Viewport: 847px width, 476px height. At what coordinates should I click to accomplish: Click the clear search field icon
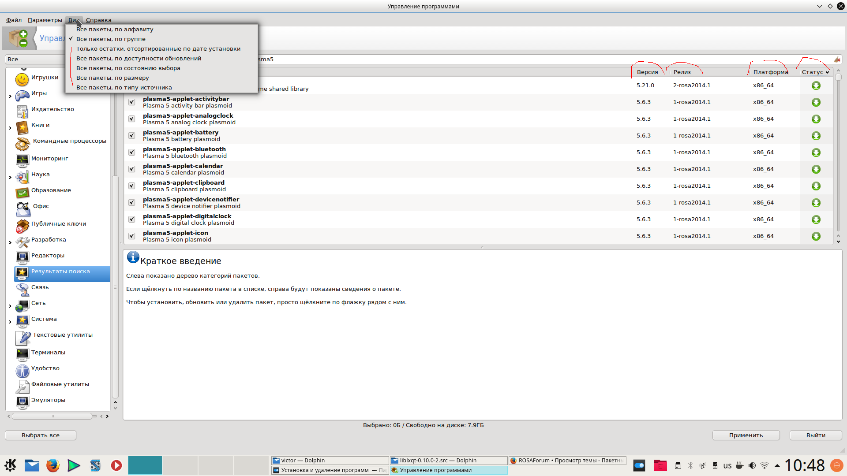pyautogui.click(x=837, y=59)
